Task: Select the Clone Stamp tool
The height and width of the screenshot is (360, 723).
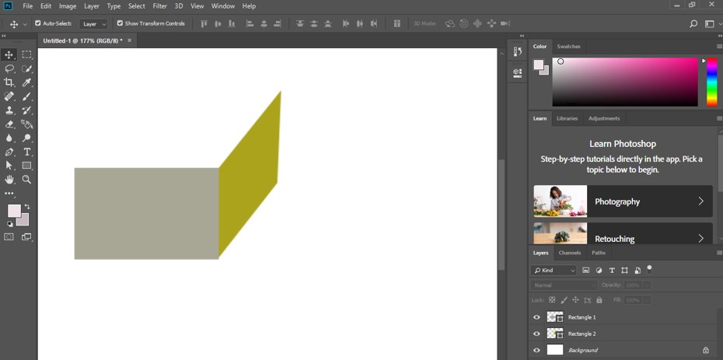Action: 9,110
